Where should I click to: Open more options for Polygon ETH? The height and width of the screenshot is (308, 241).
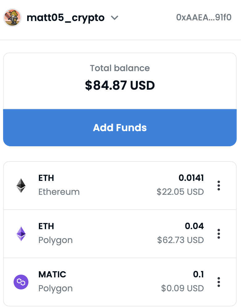point(219,234)
